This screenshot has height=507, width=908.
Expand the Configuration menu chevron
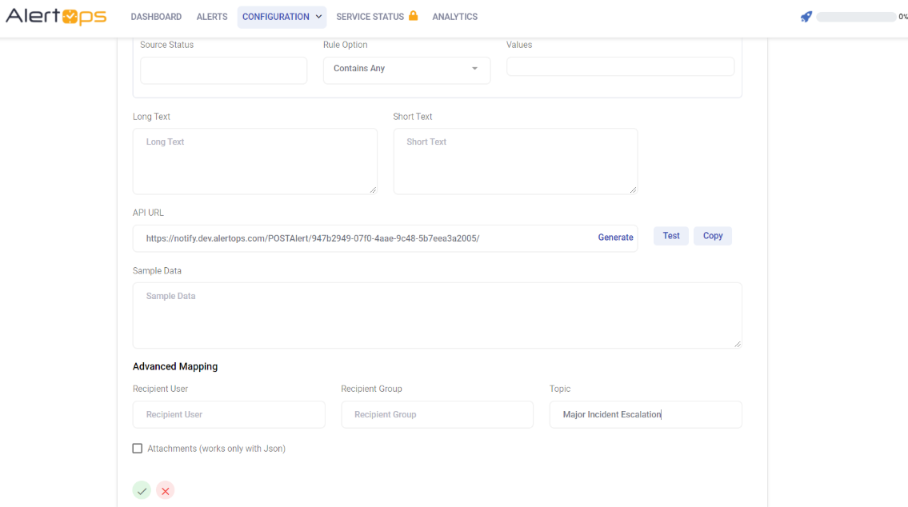[x=318, y=17]
